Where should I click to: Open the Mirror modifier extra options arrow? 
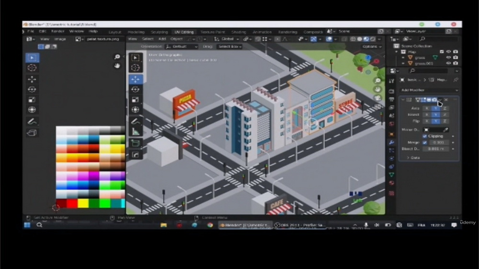point(440,99)
